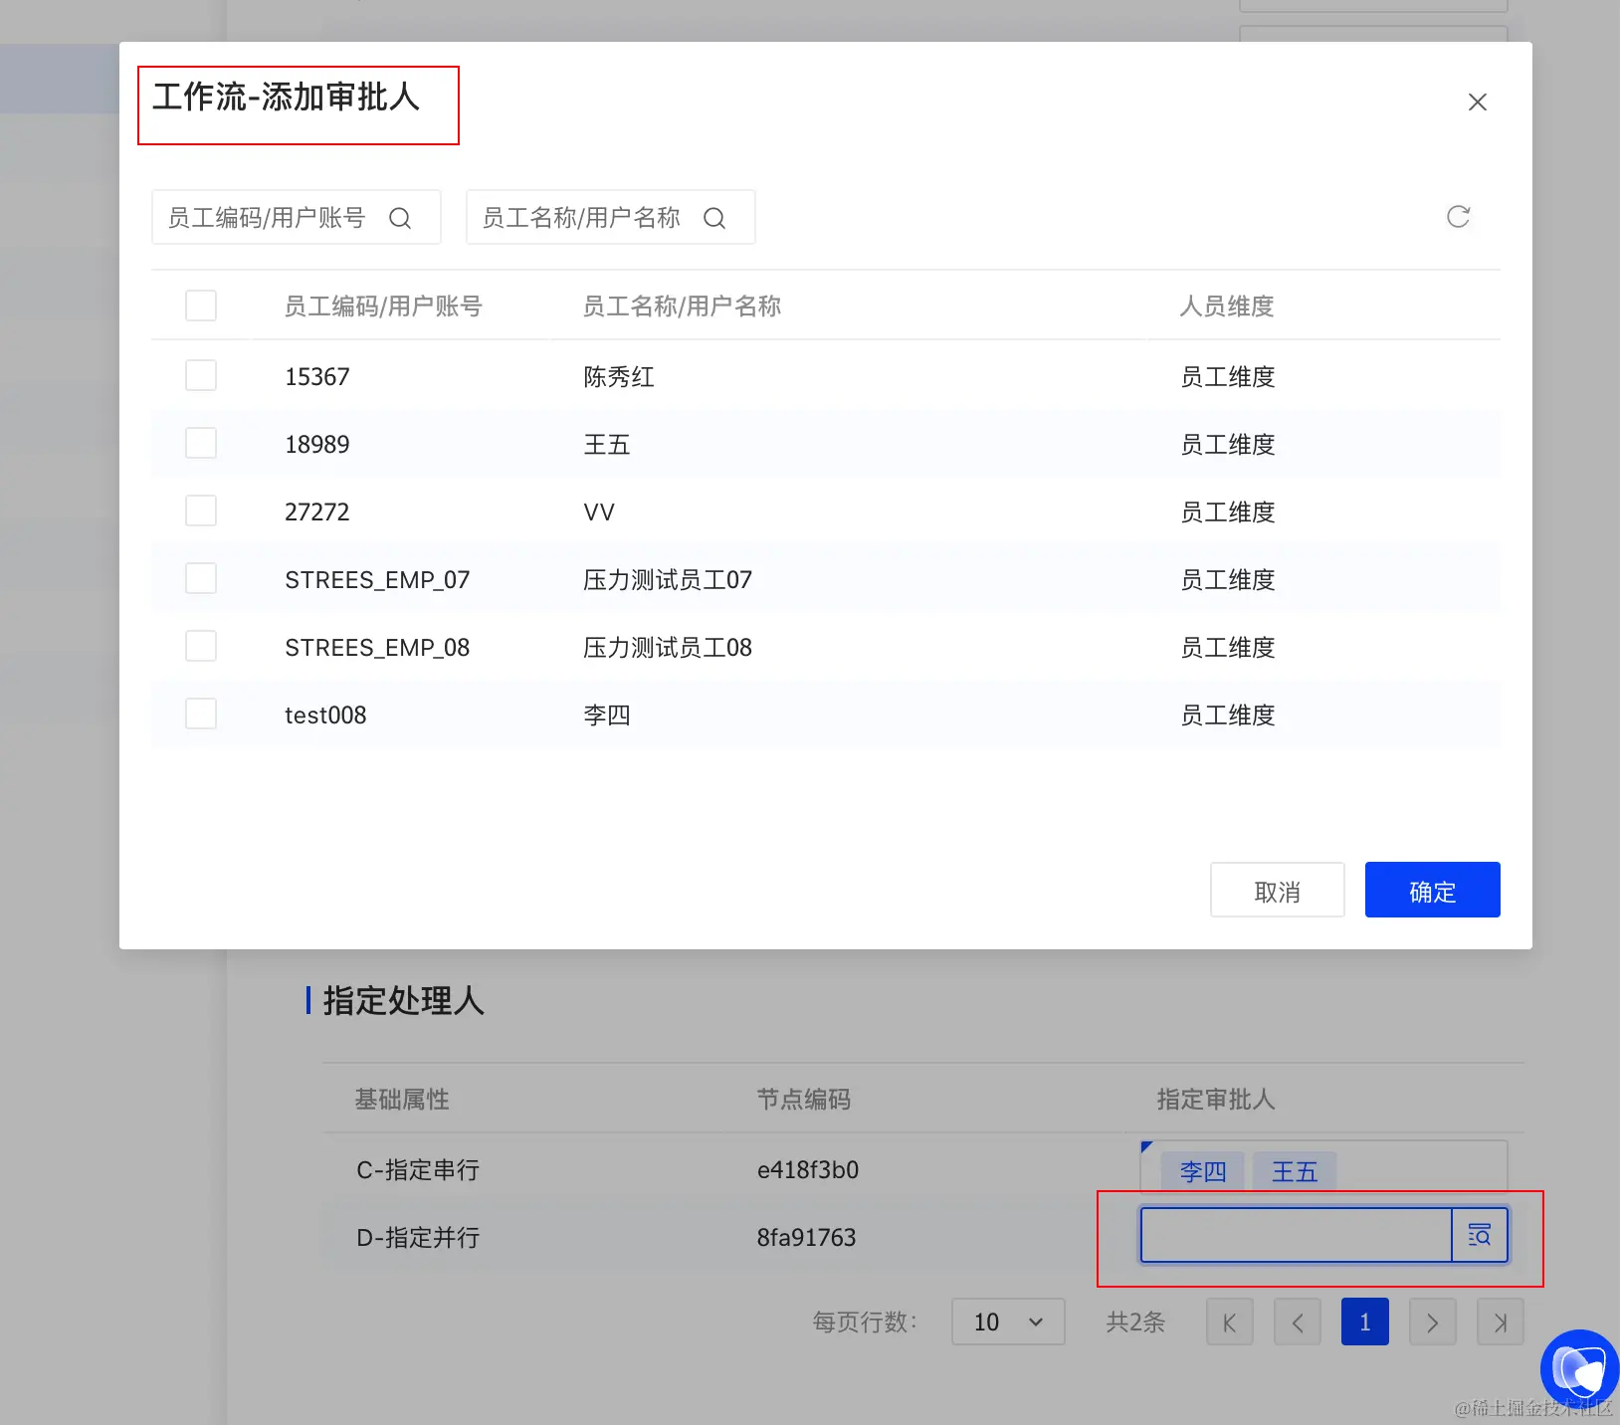Jump to last page arrow

[1501, 1323]
